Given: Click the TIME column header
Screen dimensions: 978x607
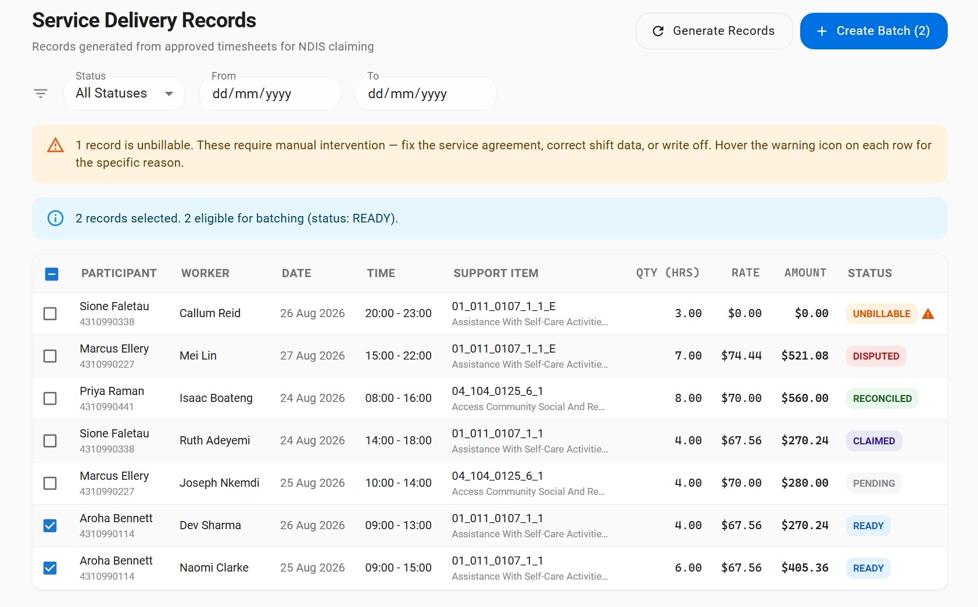Looking at the screenshot, I should click(381, 273).
